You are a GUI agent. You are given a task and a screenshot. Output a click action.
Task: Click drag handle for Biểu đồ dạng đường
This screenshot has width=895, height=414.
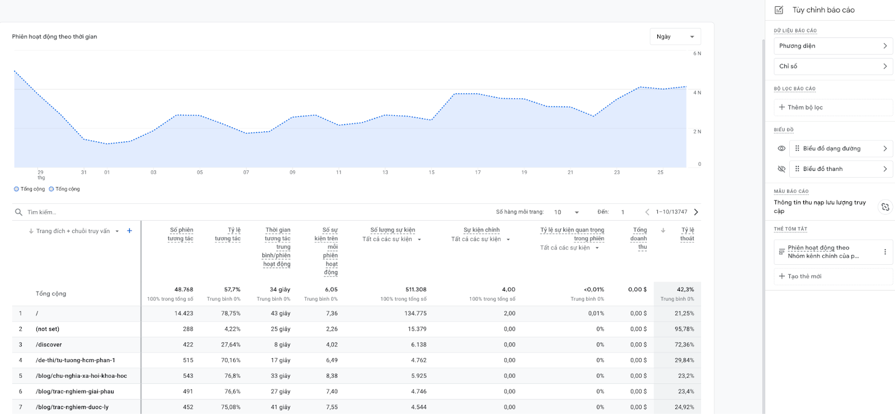tap(797, 149)
